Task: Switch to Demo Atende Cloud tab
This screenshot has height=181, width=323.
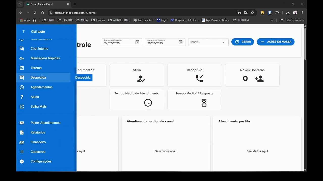Action: [x=48, y=4]
